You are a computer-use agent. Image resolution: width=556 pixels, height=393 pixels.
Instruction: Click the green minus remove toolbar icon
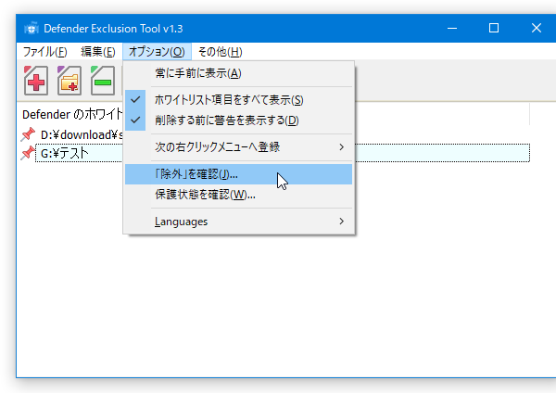pyautogui.click(x=103, y=81)
